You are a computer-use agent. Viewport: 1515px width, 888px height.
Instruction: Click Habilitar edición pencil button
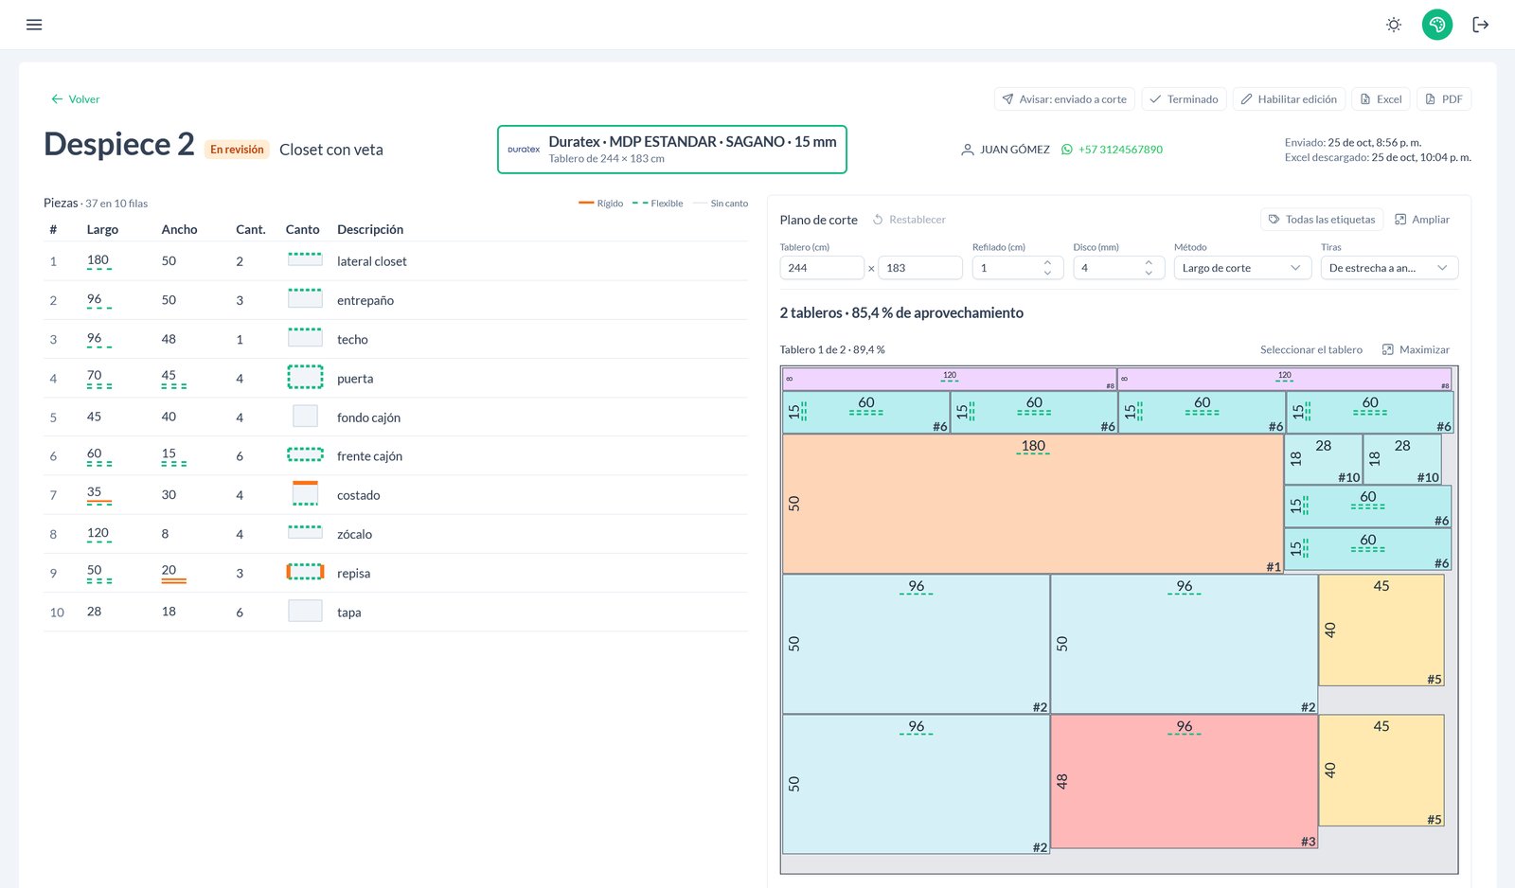1289,99
